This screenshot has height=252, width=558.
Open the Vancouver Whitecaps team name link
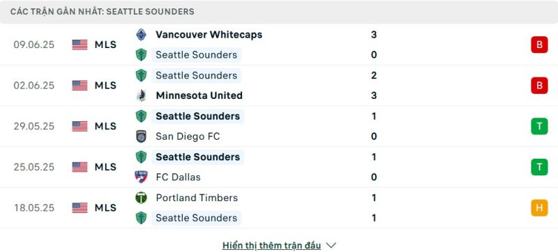pos(209,35)
